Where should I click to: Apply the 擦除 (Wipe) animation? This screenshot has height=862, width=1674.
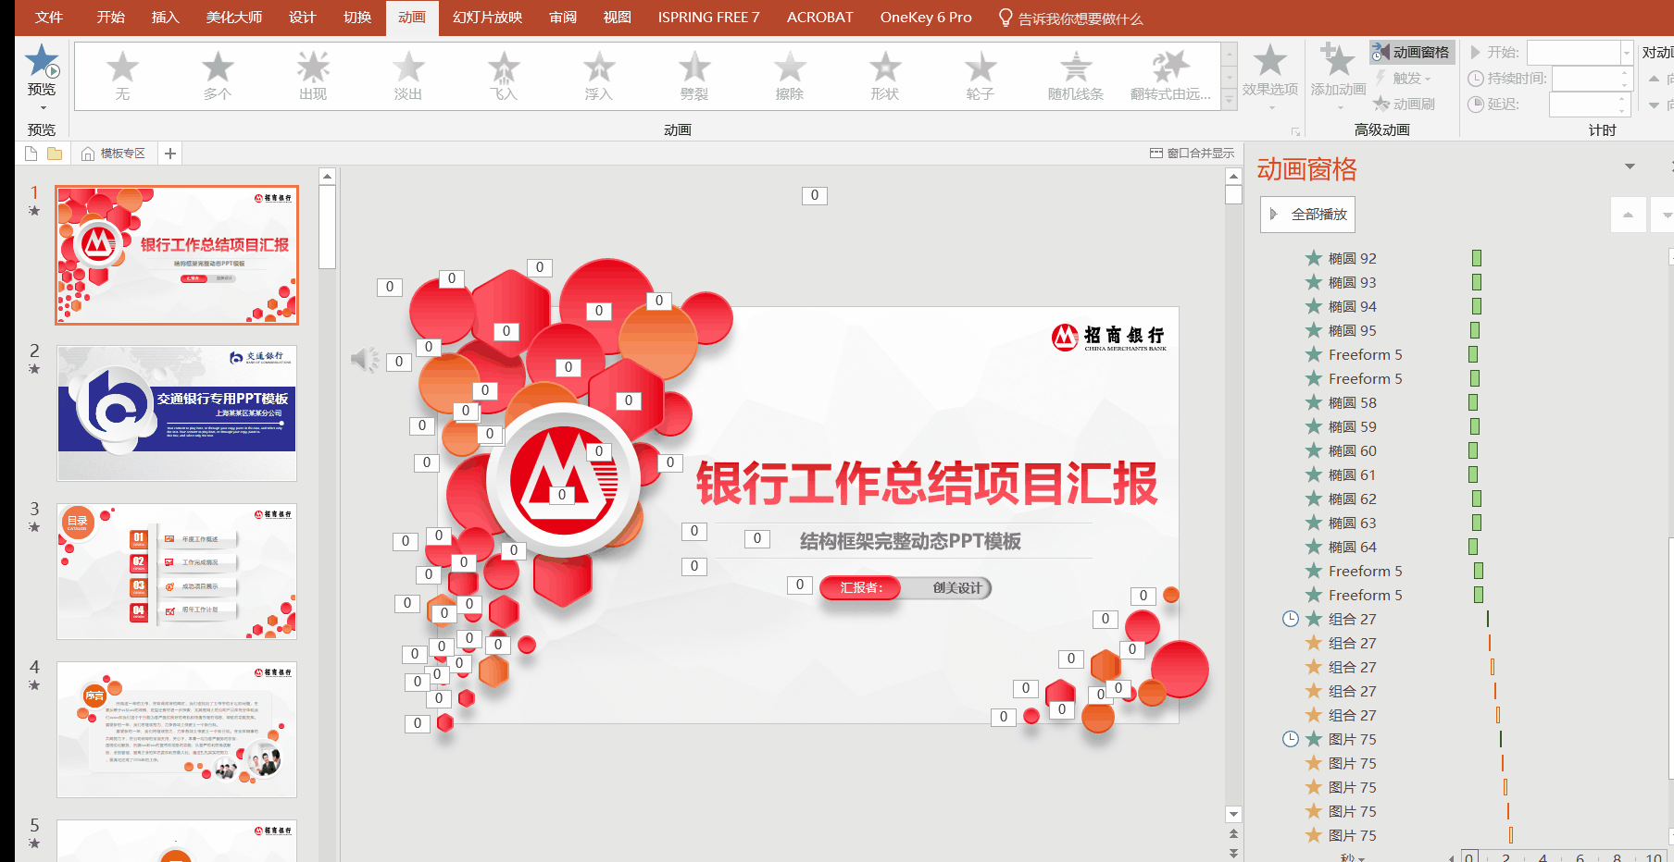790,76
